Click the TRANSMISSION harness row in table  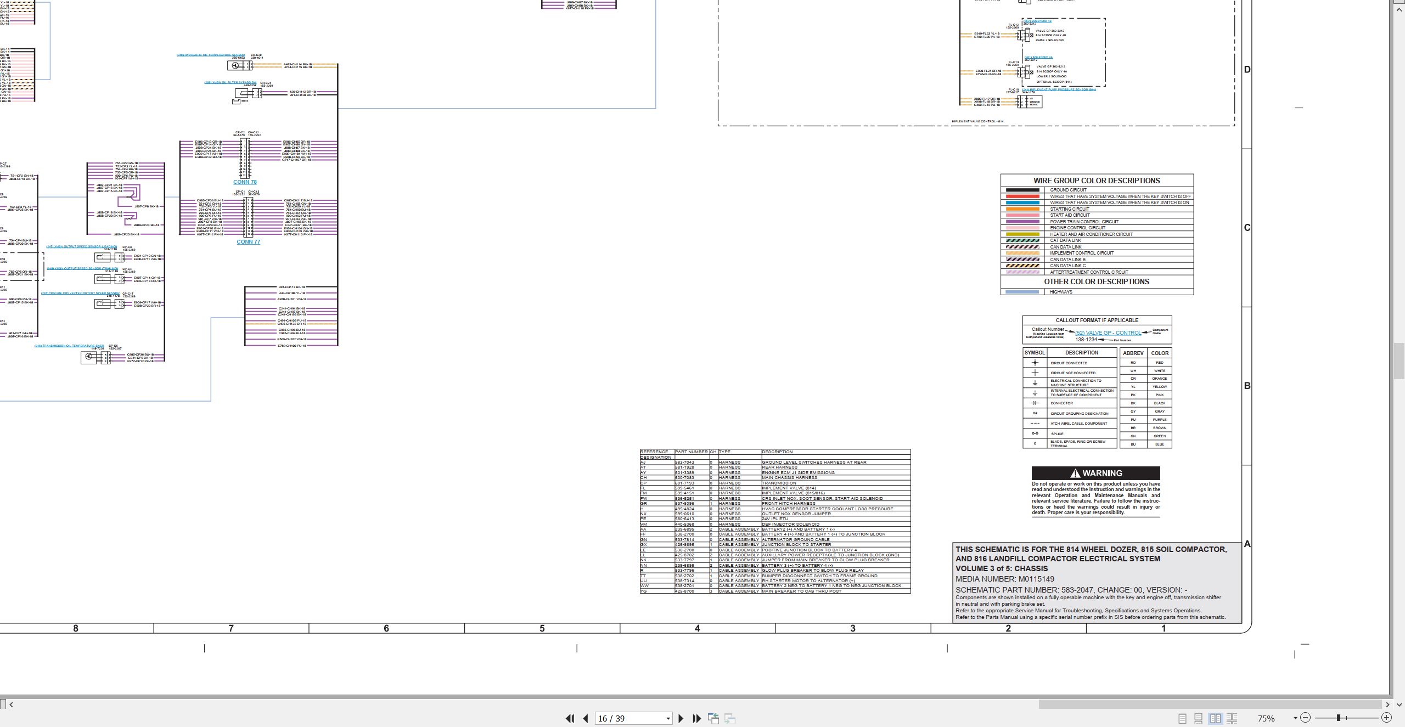pyautogui.click(x=775, y=483)
